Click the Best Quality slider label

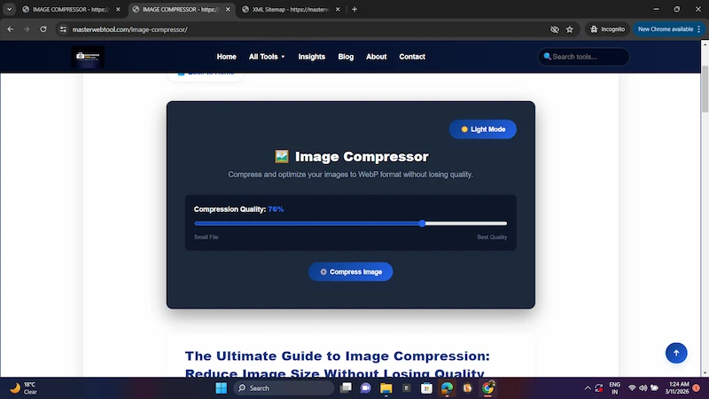pyautogui.click(x=492, y=237)
